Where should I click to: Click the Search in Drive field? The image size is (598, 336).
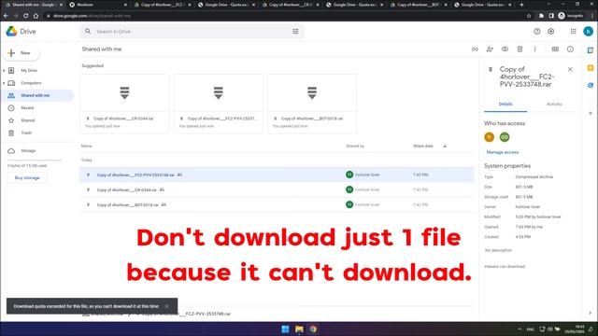(191, 31)
